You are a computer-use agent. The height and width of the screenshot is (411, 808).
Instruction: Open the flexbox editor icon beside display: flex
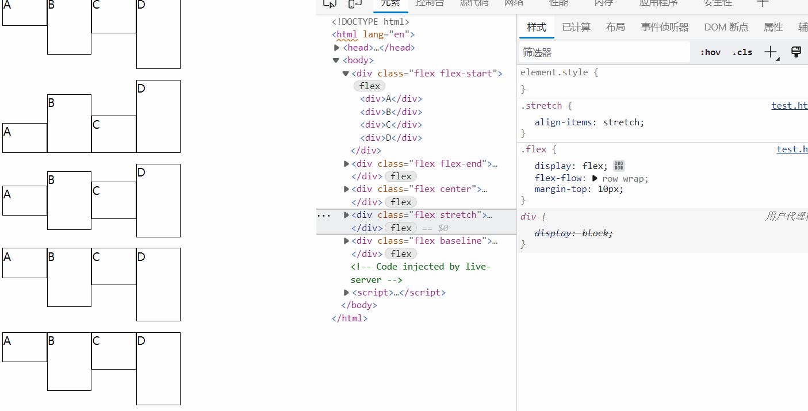click(x=619, y=166)
